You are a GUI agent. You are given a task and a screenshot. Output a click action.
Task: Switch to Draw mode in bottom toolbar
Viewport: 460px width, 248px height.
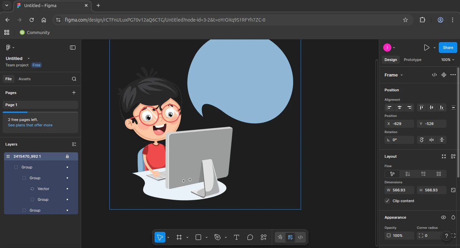[x=280, y=237]
